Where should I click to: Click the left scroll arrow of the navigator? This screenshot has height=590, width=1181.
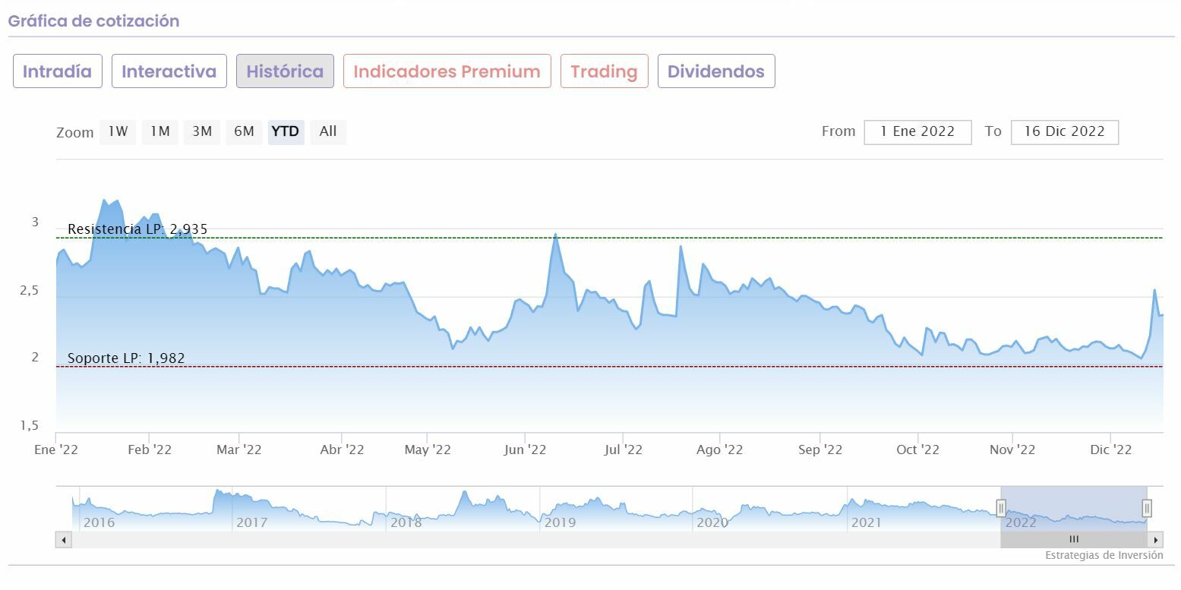click(64, 540)
